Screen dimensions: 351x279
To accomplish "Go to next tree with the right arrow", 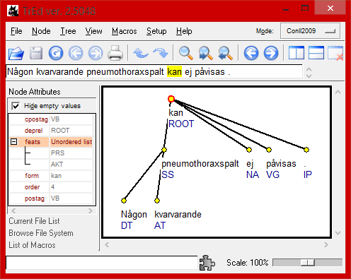I will (271, 53).
